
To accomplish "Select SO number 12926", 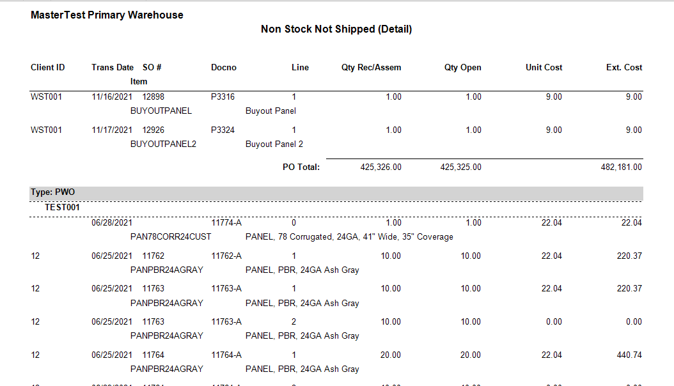I will 153,130.
